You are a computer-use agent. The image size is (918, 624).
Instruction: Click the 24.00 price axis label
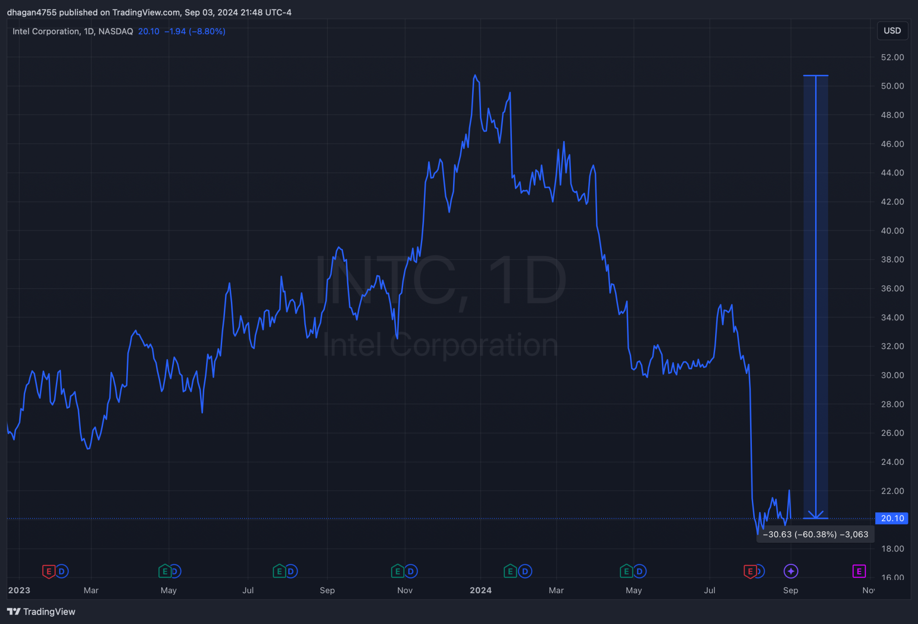coord(892,462)
